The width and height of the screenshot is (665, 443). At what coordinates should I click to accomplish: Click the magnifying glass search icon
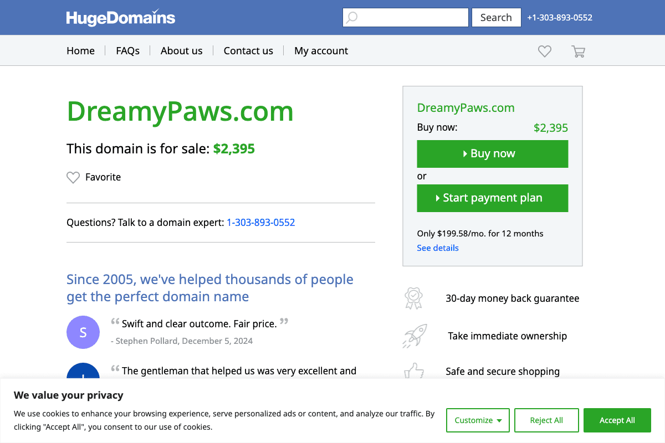(351, 17)
